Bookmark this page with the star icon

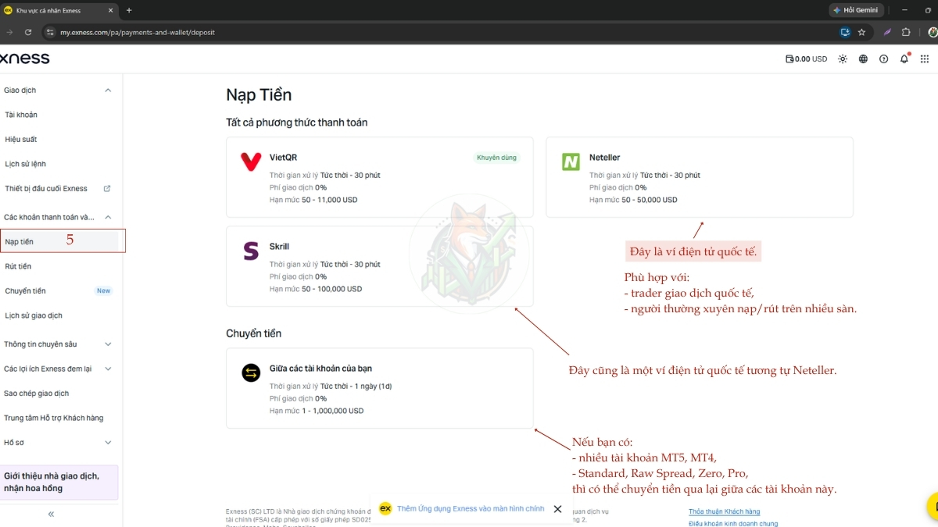861,32
